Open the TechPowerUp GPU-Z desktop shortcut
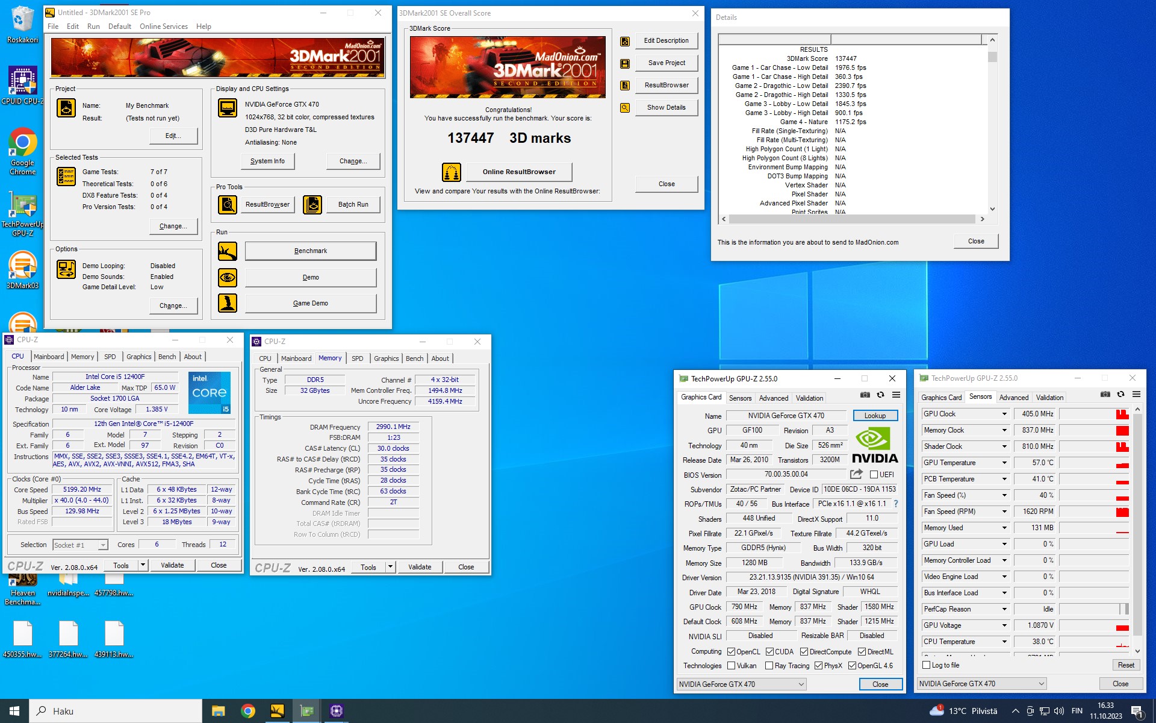The height and width of the screenshot is (723, 1156). [x=22, y=214]
